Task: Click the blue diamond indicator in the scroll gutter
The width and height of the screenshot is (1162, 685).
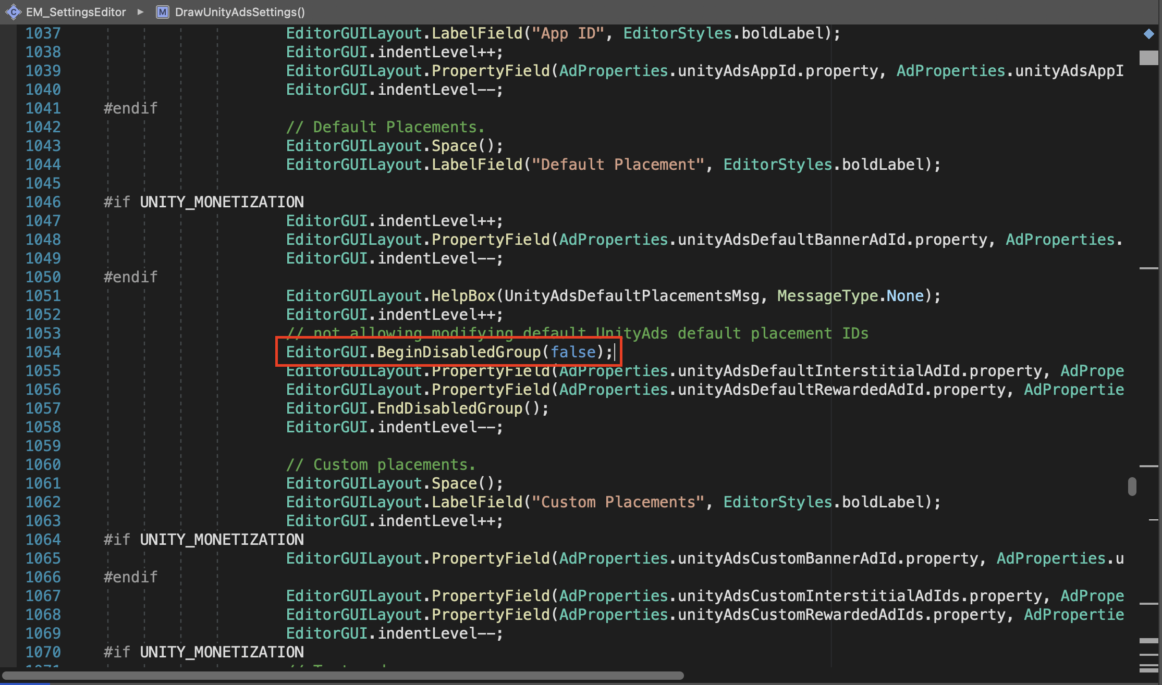Action: click(1148, 34)
